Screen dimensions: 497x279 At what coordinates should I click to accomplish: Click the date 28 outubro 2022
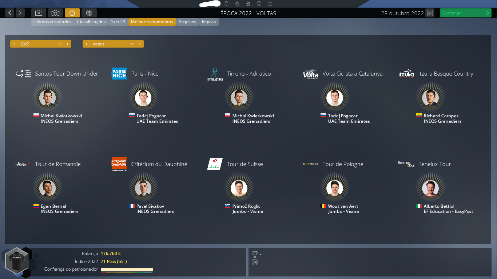pos(402,13)
